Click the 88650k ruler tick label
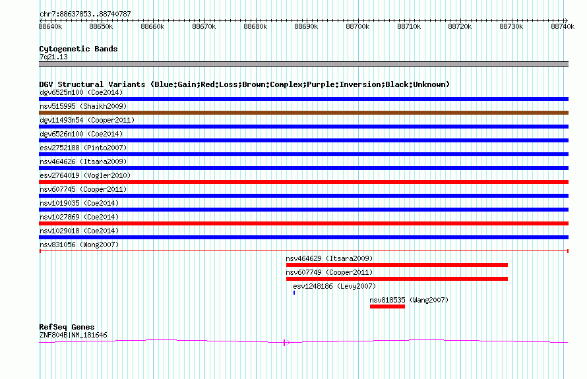Screen dimensions: 587x379 (101, 26)
